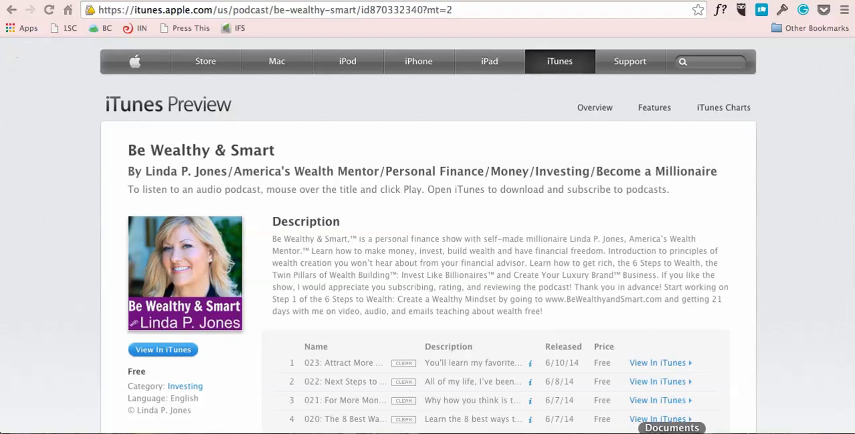Click the Released column header
855x434 pixels.
(563, 347)
